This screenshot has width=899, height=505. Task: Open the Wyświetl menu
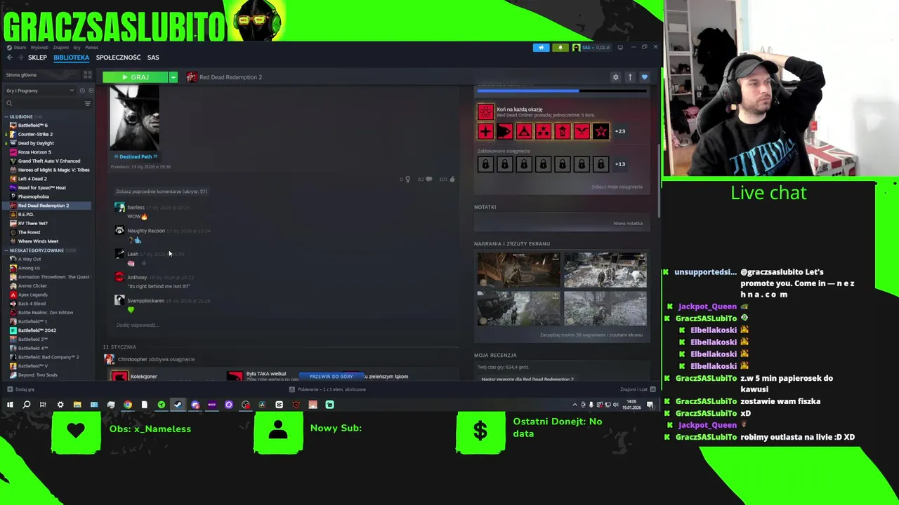click(x=39, y=48)
